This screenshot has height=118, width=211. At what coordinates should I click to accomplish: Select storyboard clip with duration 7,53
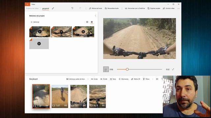pyautogui.click(x=41, y=96)
